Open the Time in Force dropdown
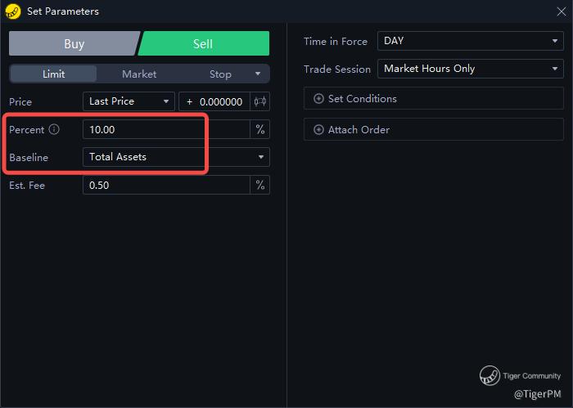This screenshot has width=573, height=408. (469, 41)
